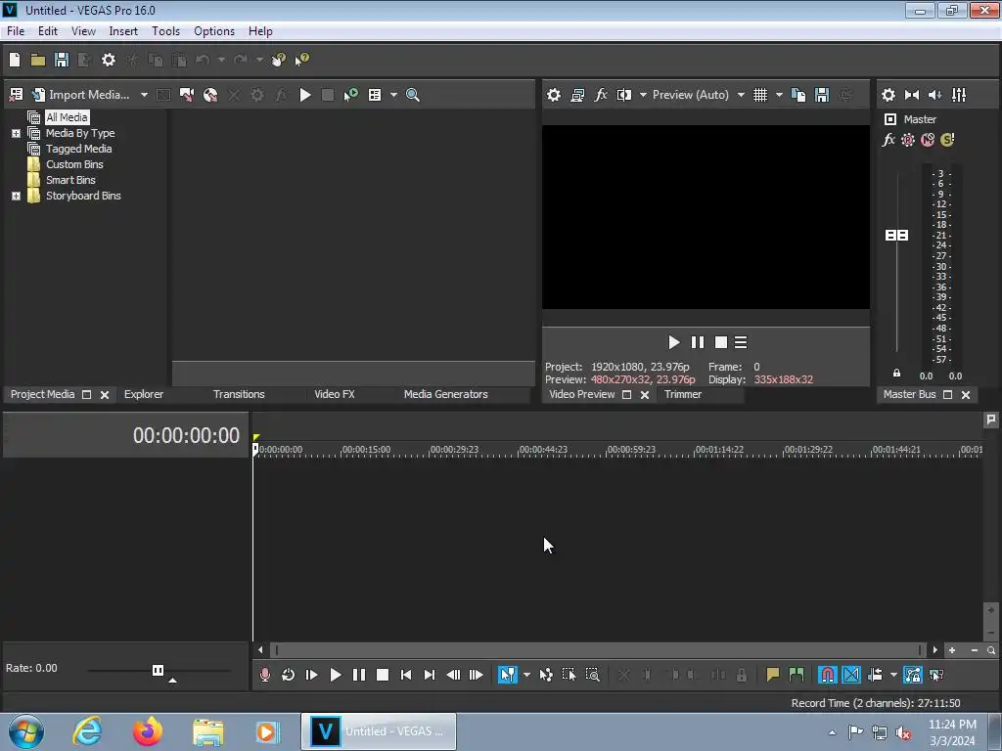This screenshot has width=1002, height=751.
Task: Click timeline ruler at 00:00:59:23
Action: [x=631, y=450]
